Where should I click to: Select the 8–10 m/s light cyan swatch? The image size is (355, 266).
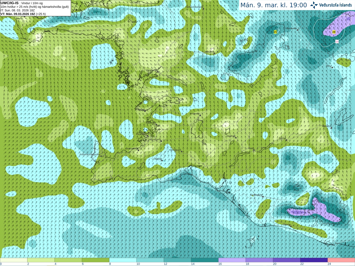(x=123, y=260)
